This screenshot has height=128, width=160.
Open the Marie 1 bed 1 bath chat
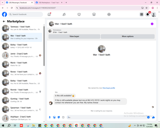click(21, 64)
